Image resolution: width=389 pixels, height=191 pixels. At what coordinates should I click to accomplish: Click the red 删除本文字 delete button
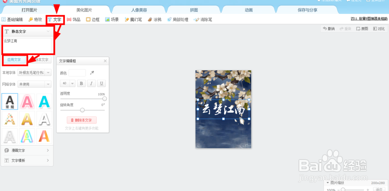point(82,120)
